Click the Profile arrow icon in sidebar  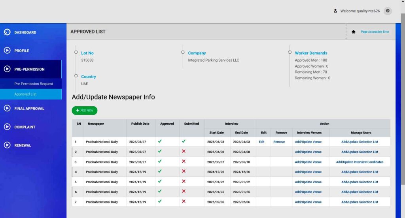7,51
